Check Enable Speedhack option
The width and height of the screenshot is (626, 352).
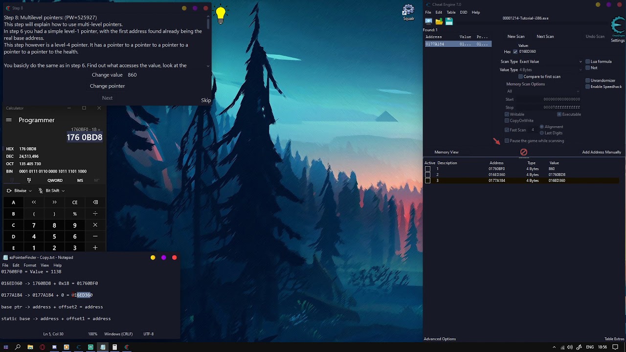click(587, 87)
